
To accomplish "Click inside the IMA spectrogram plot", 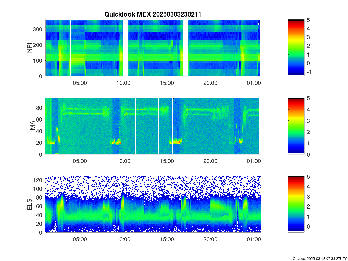I will point(153,126).
